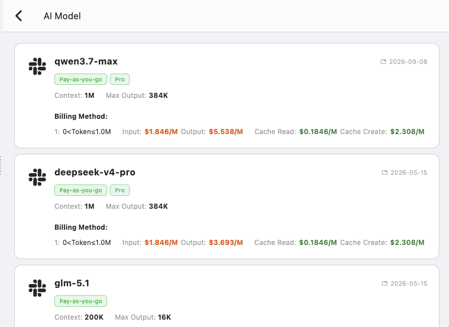Click the 2026-09-08 date text
The width and height of the screenshot is (449, 327).
pyautogui.click(x=408, y=62)
